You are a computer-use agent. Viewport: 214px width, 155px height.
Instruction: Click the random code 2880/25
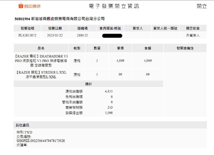pos(82,35)
